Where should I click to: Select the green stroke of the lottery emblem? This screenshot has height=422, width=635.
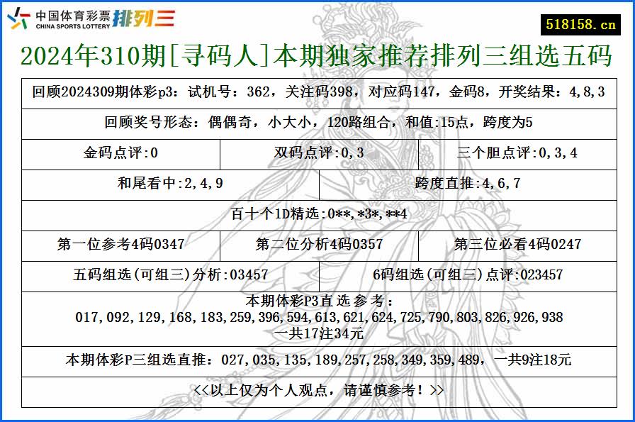(x=24, y=24)
